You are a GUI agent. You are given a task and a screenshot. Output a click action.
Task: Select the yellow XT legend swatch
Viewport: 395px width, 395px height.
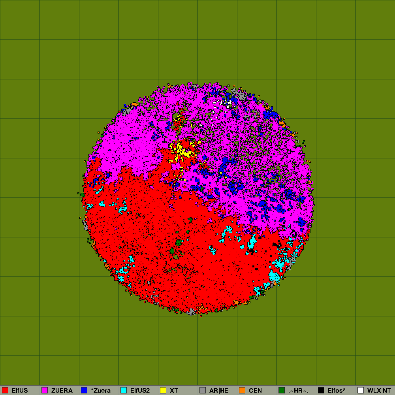pyautogui.click(x=163, y=390)
